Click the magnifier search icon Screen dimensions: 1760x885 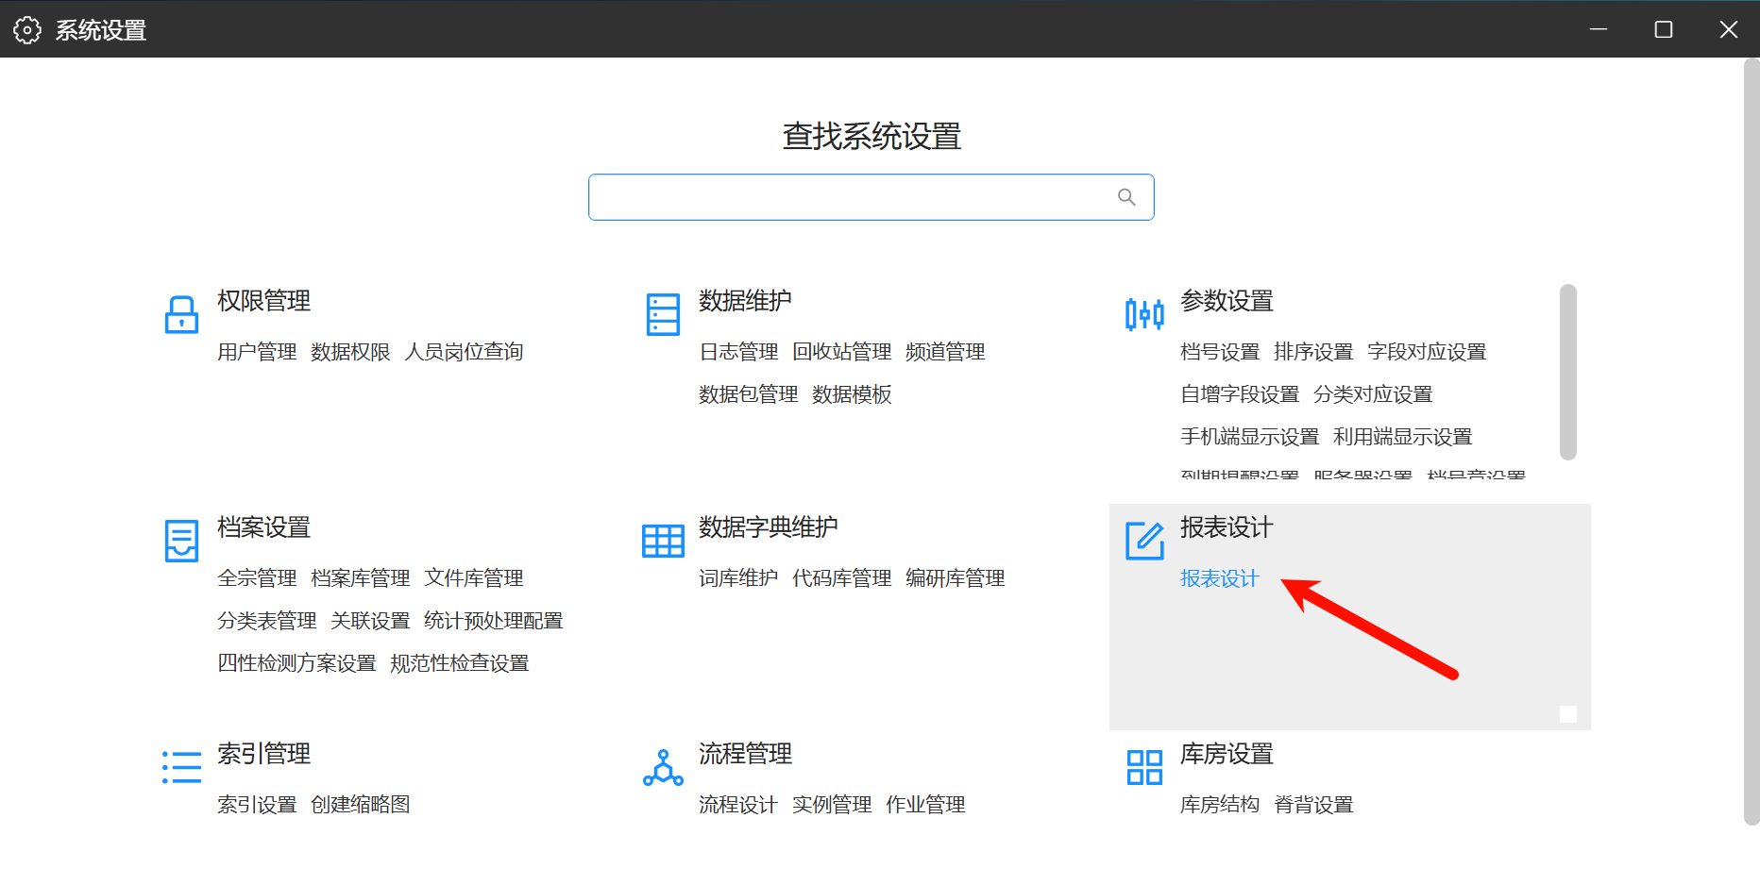[x=1126, y=197]
